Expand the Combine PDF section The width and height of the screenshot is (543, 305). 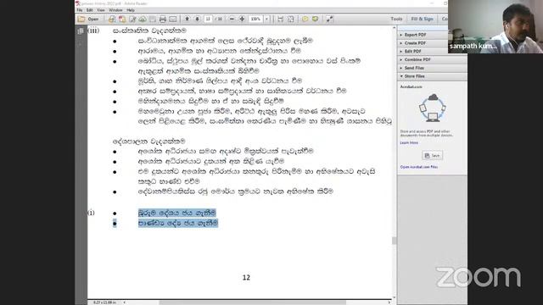click(x=432, y=60)
